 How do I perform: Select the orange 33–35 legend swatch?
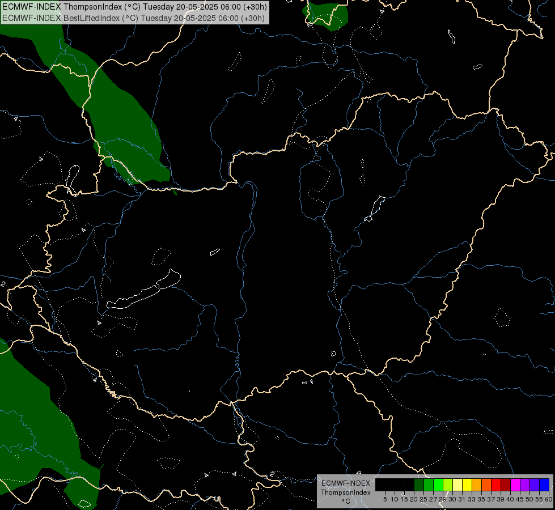(x=477, y=484)
